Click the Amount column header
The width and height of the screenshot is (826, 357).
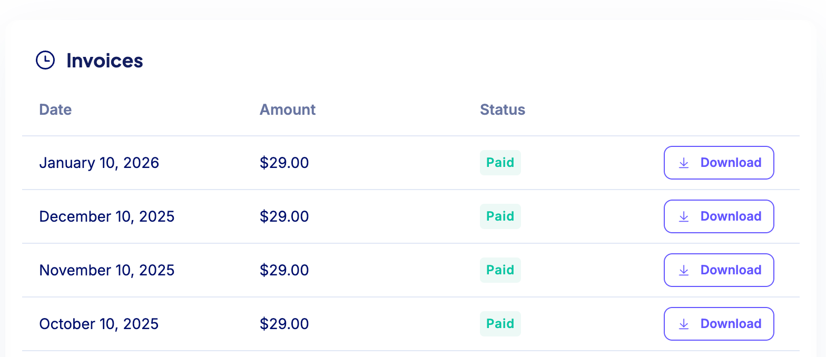coord(288,110)
